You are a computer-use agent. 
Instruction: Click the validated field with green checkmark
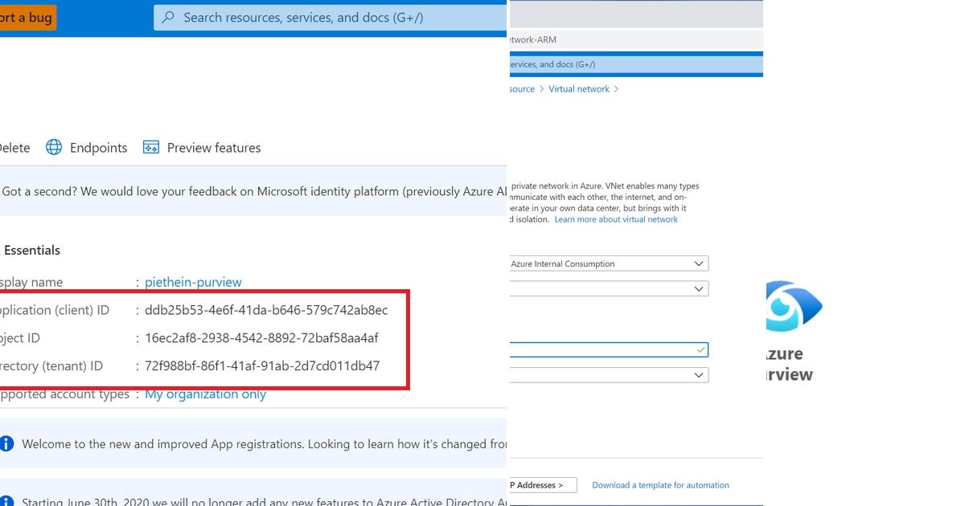tap(609, 349)
